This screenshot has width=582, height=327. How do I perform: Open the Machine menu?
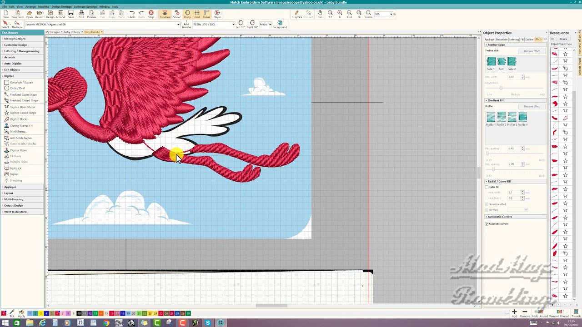pyautogui.click(x=44, y=7)
